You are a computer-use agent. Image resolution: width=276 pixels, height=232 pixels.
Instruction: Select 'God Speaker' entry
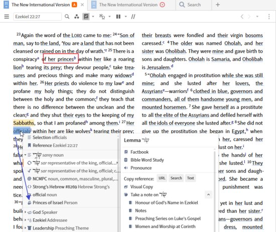tap(70, 212)
